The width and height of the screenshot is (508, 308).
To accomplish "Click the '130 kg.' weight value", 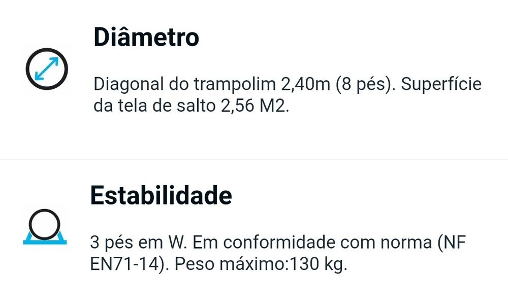I will 319,265.
